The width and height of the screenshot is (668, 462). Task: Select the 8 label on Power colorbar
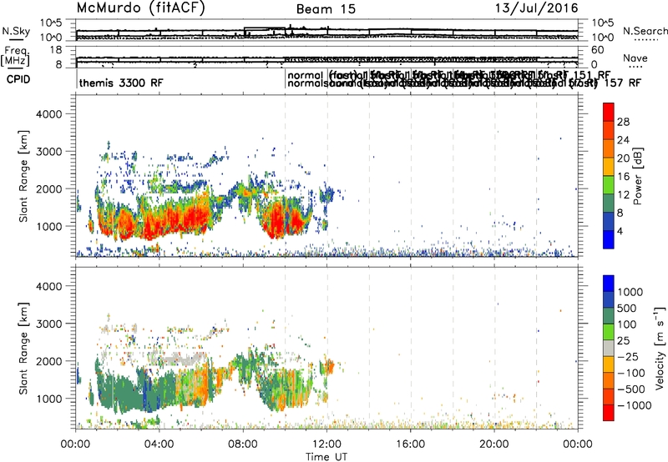tap(620, 213)
